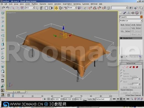Click the Mesh Select modifier button
The height and width of the screenshot is (108, 144).
point(125,25)
